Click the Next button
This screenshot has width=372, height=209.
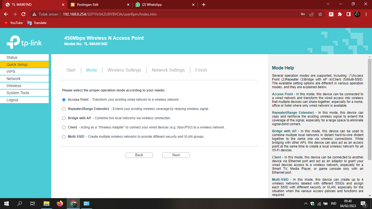pos(176,155)
